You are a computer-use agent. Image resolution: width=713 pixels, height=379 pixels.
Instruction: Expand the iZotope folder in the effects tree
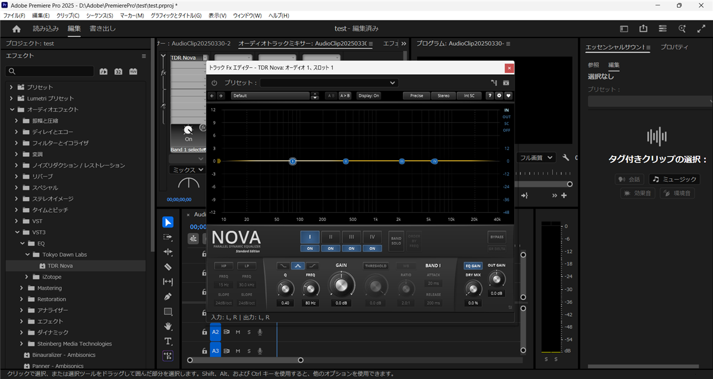point(27,277)
